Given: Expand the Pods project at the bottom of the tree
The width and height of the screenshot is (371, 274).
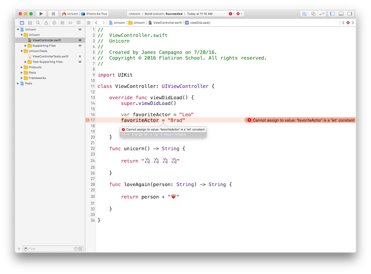Looking at the screenshot, I should (x=18, y=83).
